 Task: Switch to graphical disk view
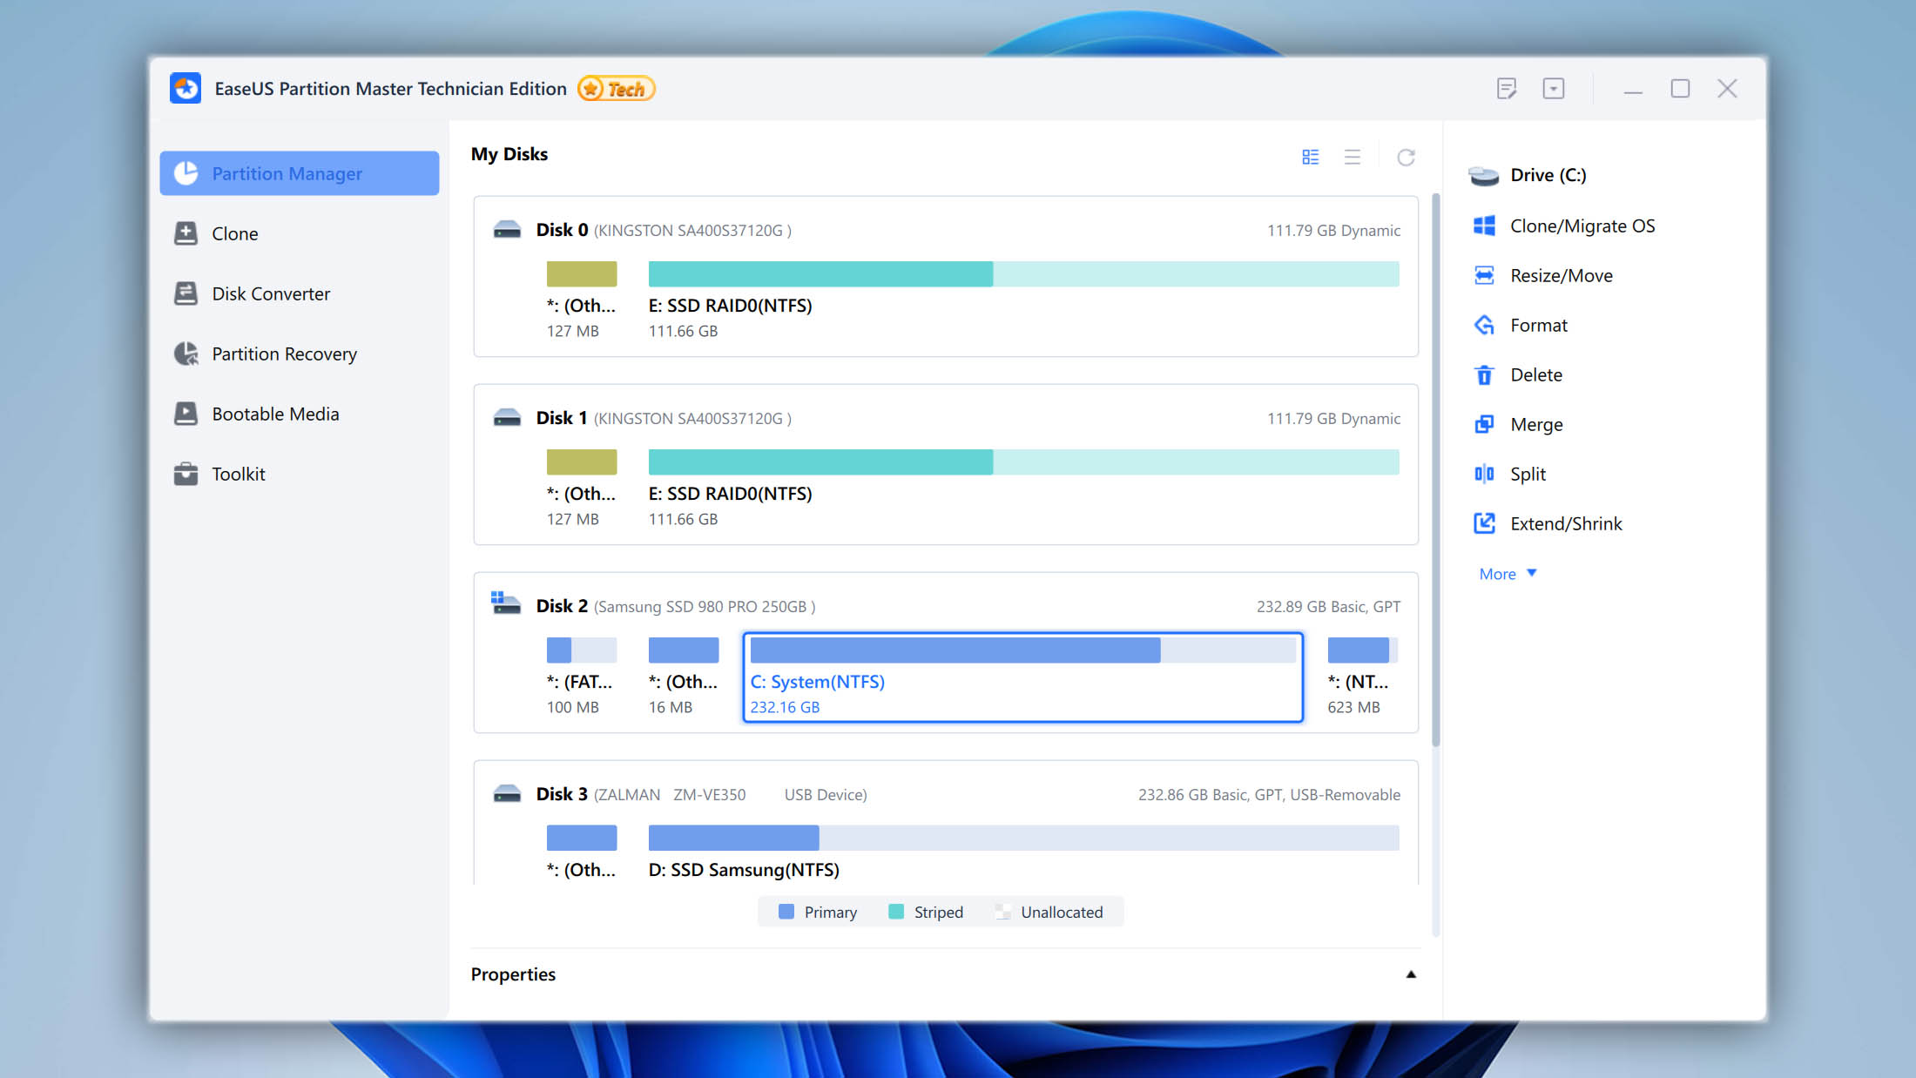(1311, 157)
